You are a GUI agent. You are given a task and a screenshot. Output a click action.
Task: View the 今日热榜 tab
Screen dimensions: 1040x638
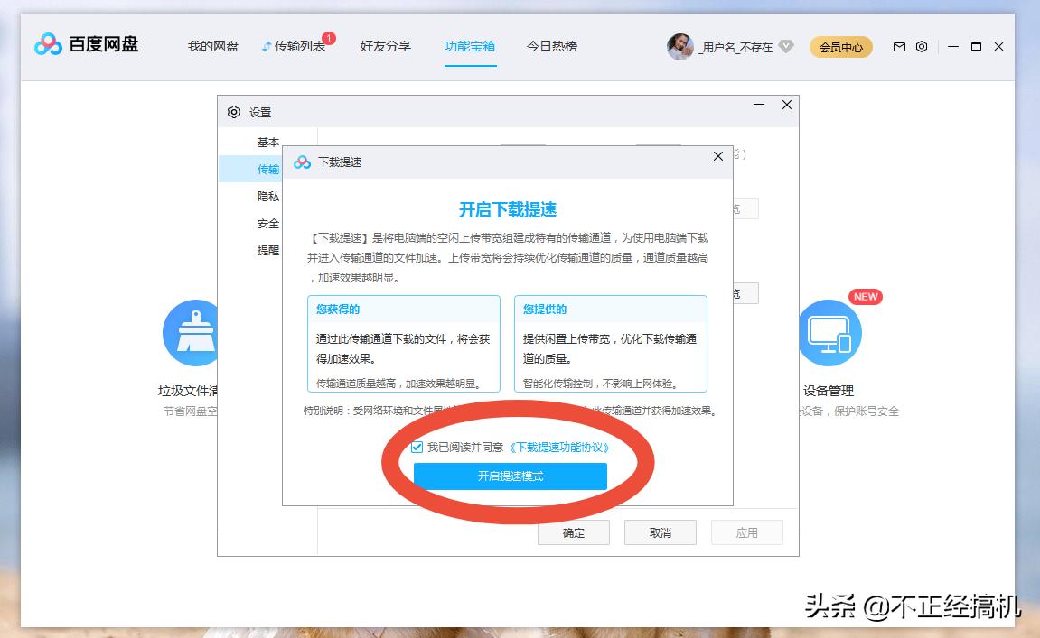[x=549, y=46]
